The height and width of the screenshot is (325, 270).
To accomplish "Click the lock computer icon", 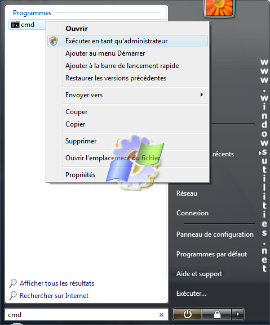I will point(217,314).
